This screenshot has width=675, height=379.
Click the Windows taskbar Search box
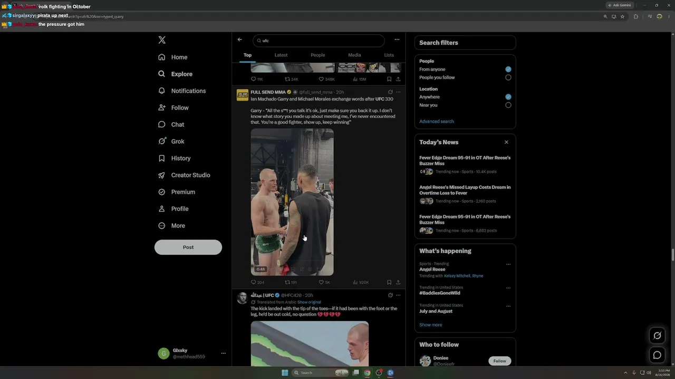[321, 373]
